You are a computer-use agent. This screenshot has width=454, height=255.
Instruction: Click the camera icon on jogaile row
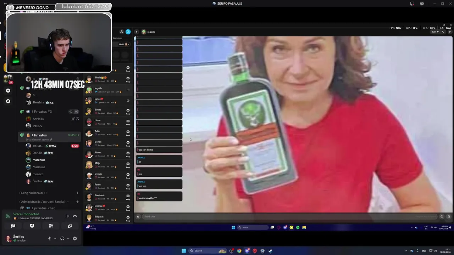click(128, 90)
